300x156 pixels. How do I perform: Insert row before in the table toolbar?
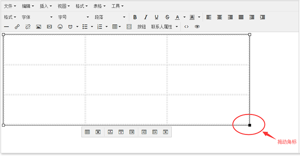coord(110,132)
